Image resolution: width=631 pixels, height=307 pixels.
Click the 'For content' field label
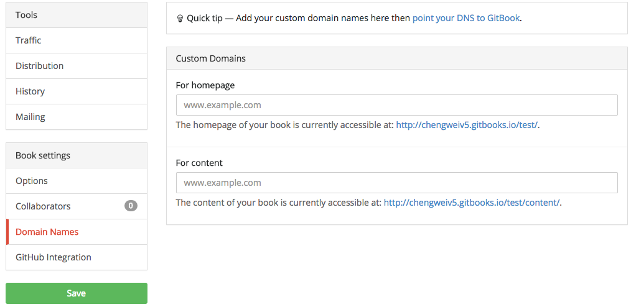tap(199, 163)
